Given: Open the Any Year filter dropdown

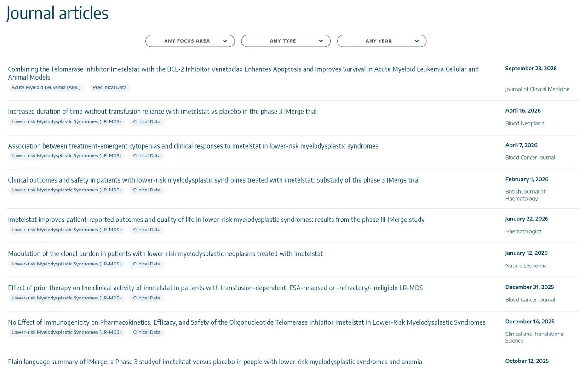Looking at the screenshot, I should (x=382, y=41).
